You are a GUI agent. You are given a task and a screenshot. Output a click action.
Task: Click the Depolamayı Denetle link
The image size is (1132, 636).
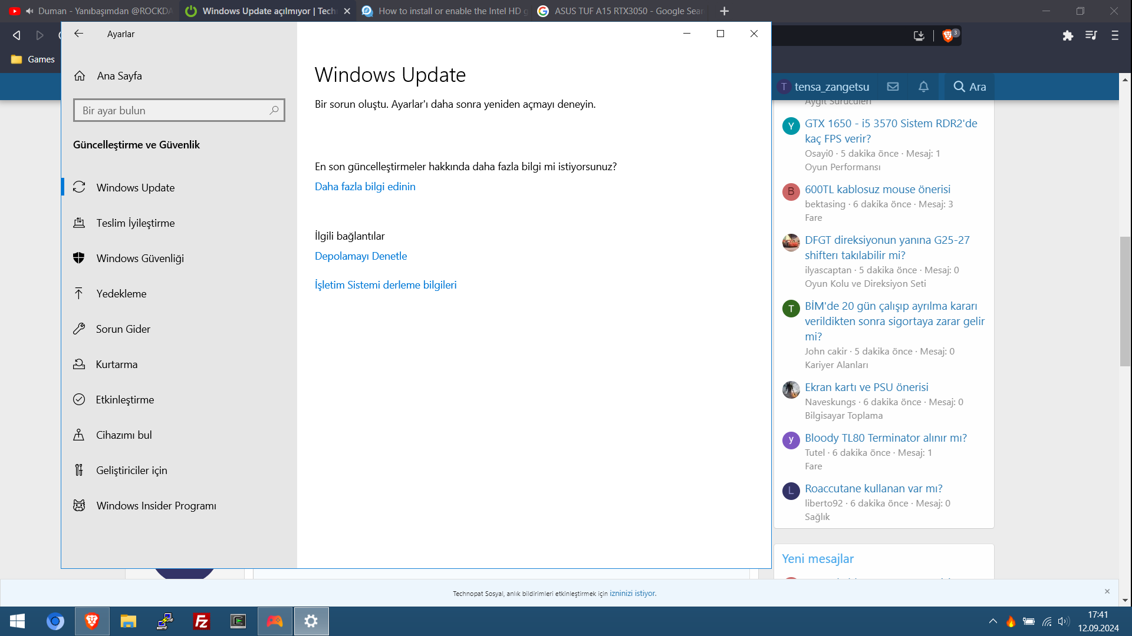point(360,256)
